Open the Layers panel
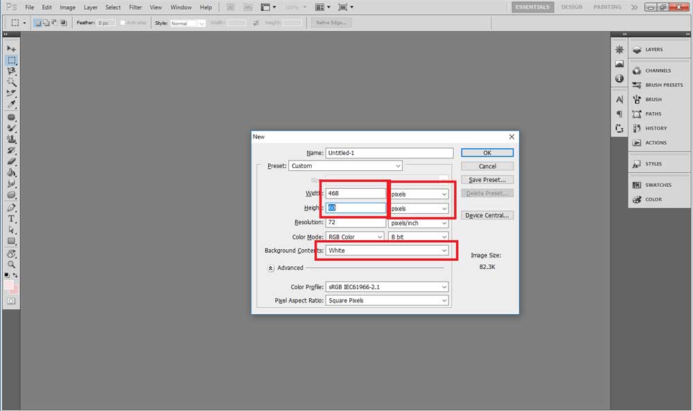 click(653, 50)
